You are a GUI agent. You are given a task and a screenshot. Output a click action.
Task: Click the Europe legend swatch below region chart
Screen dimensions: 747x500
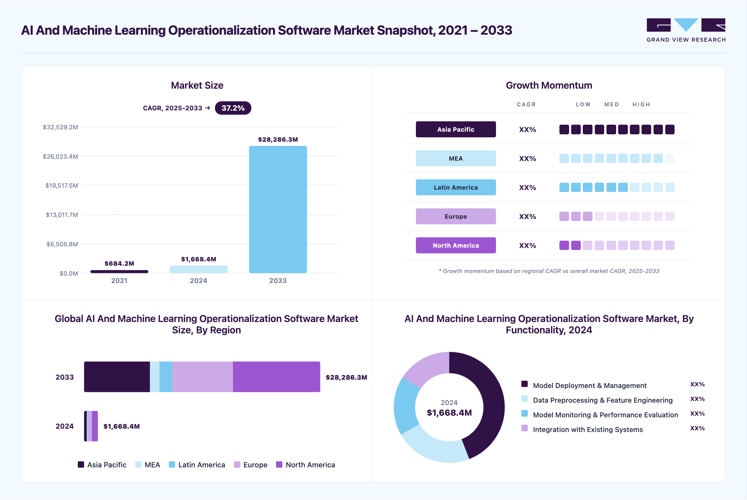(237, 465)
